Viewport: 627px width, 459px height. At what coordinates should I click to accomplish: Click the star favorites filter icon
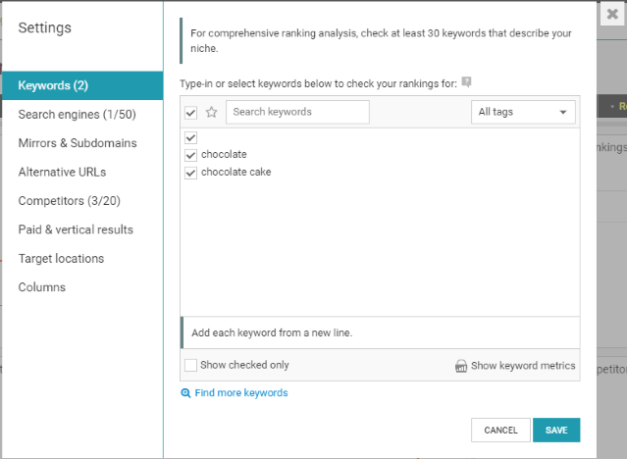(x=211, y=113)
